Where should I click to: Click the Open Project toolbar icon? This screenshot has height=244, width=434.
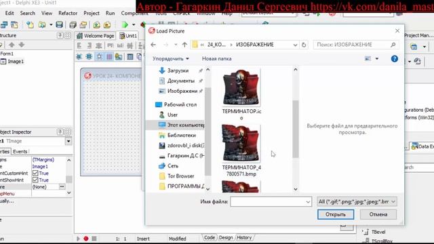coord(83,24)
